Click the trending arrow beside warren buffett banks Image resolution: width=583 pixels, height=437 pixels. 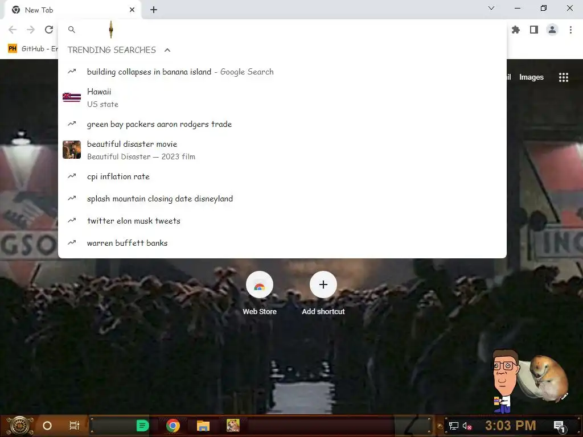pyautogui.click(x=72, y=242)
